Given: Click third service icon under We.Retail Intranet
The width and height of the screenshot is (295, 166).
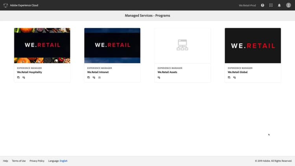Looking at the screenshot, I should pyautogui.click(x=100, y=77).
